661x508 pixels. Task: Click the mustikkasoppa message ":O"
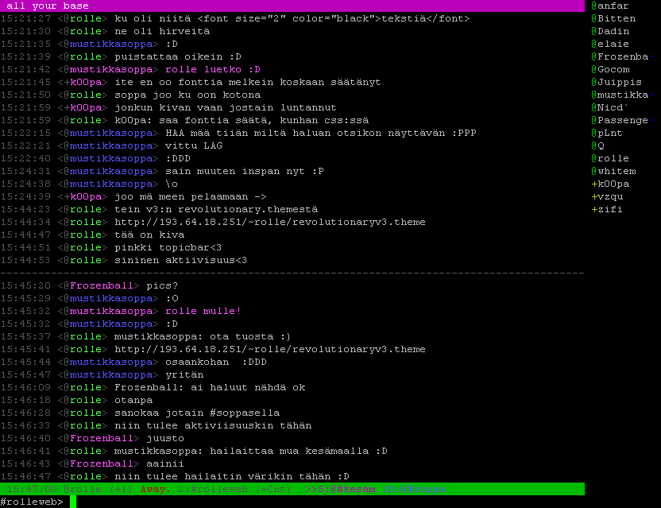[x=172, y=298]
